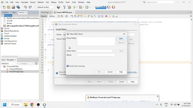This screenshot has width=193, height=108.
Task: Select the ConnectMYSQL() constructor in Navigator
Action: (16, 69)
